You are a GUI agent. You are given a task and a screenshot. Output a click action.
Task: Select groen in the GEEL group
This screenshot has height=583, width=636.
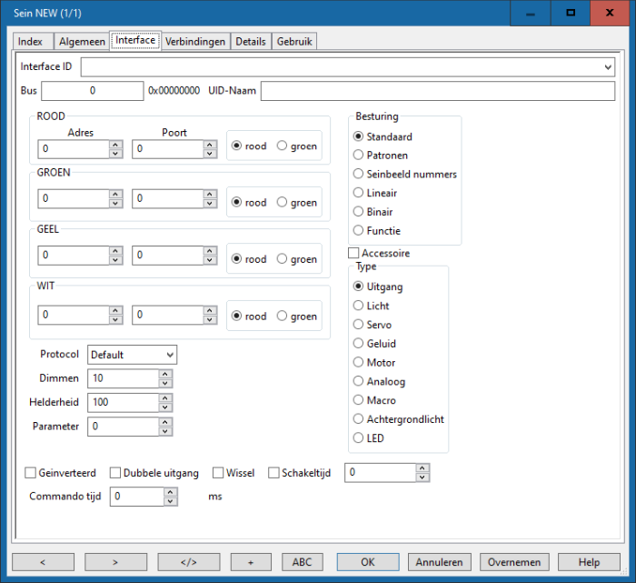(x=283, y=259)
